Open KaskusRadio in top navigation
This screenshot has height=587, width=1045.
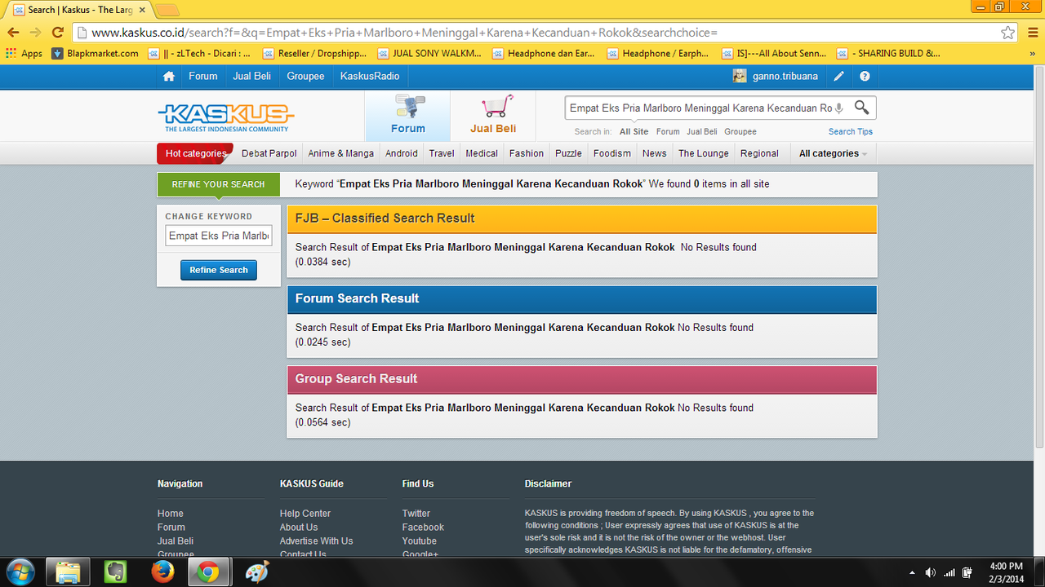pos(370,76)
